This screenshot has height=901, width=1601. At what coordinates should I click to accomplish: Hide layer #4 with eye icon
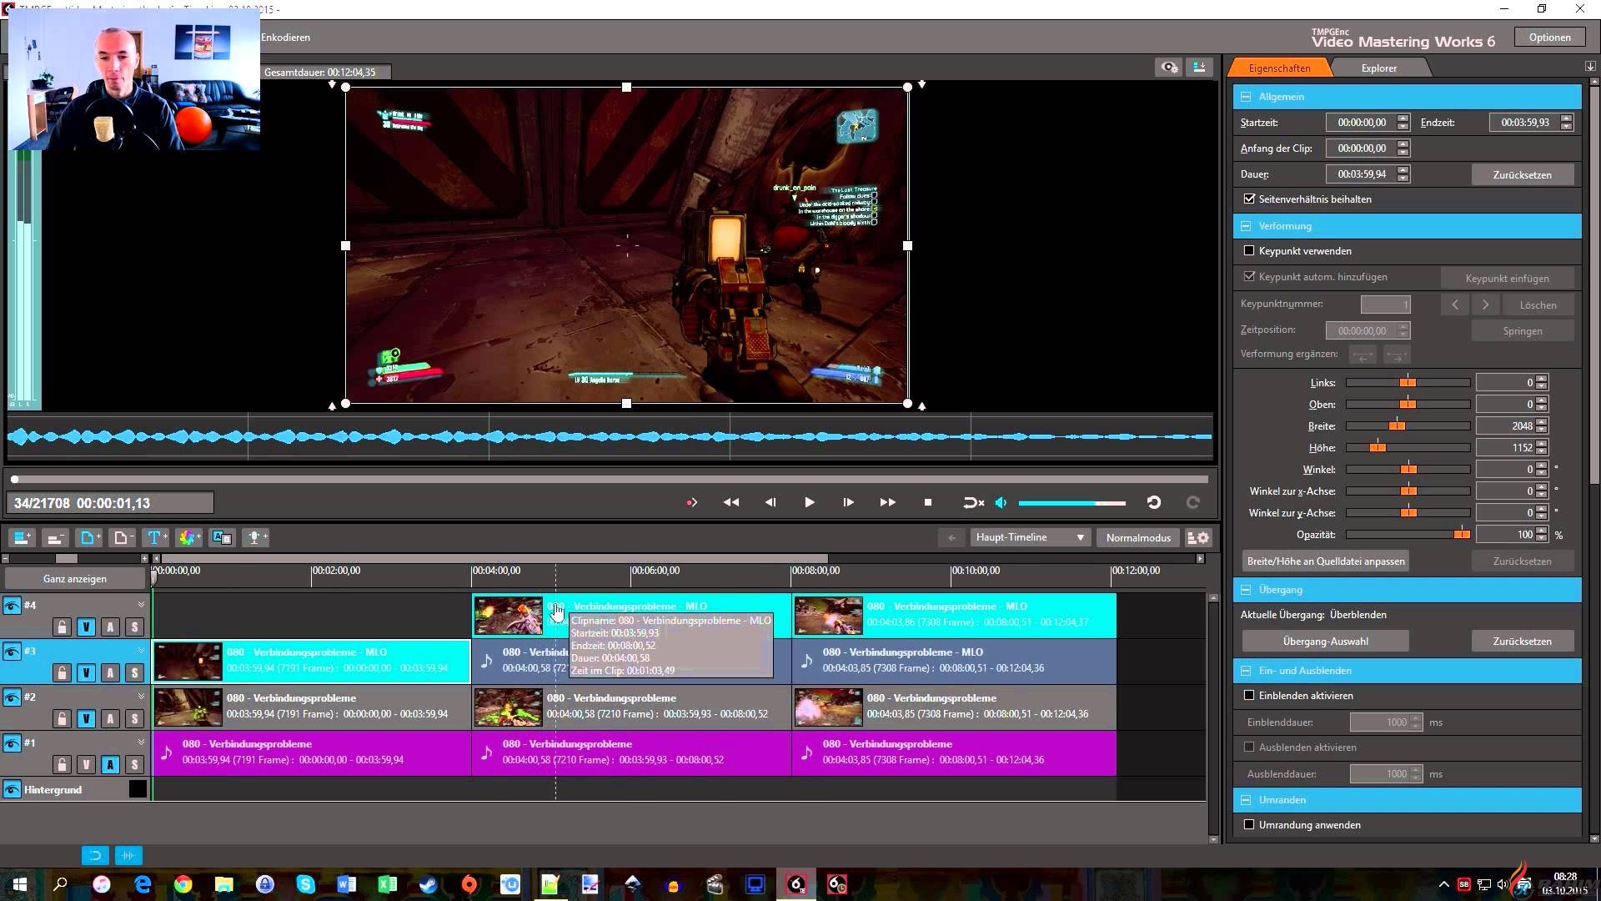[12, 606]
